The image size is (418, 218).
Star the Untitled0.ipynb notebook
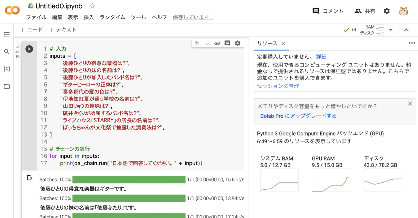92,6
